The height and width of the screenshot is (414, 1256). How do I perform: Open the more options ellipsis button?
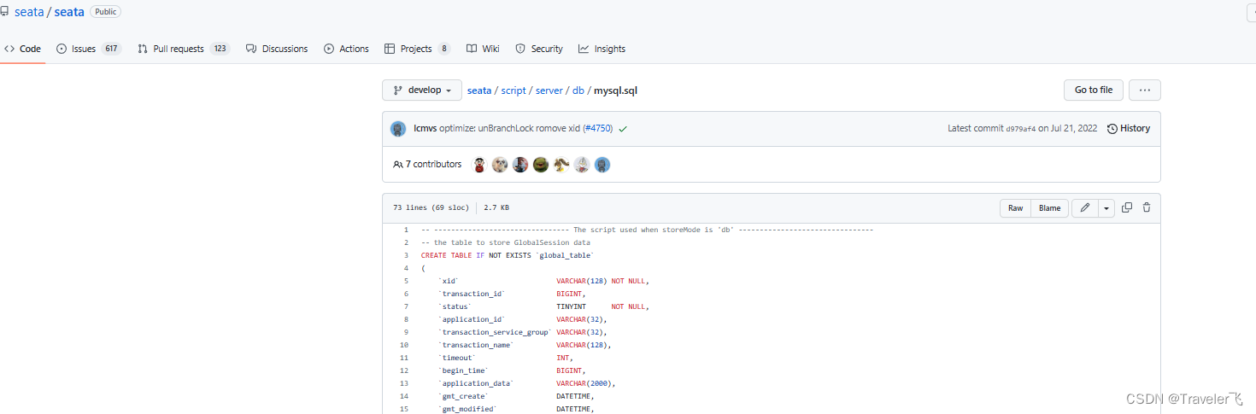coord(1145,90)
